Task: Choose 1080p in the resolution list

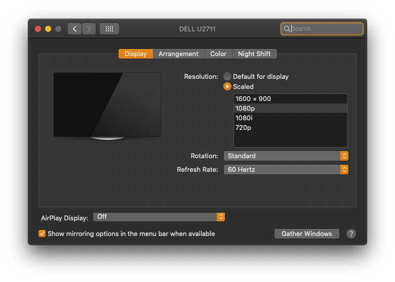Action: point(291,108)
